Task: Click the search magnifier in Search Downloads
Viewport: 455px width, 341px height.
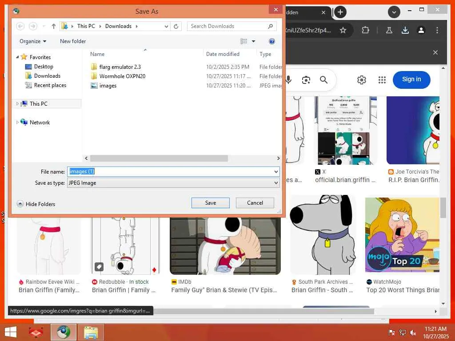Action: coord(271,26)
